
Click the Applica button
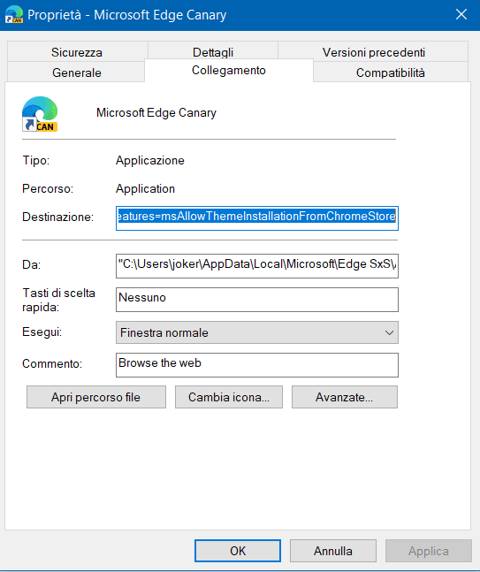coord(429,551)
